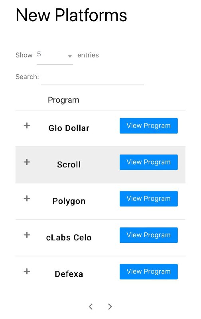The height and width of the screenshot is (319, 201).
Task: Go to next page with right chevron
Action: pyautogui.click(x=110, y=307)
